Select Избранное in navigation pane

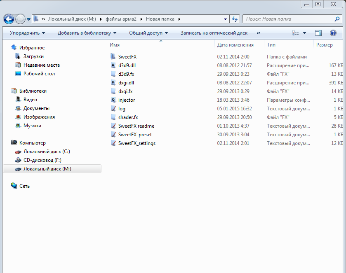pyautogui.click(x=32, y=48)
